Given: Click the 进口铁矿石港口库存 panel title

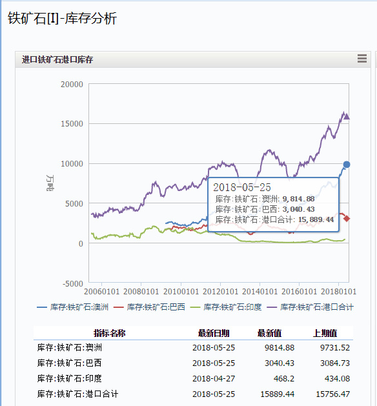Looking at the screenshot, I should pyautogui.click(x=57, y=59).
